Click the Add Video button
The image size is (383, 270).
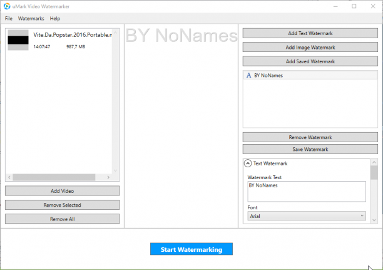click(63, 191)
